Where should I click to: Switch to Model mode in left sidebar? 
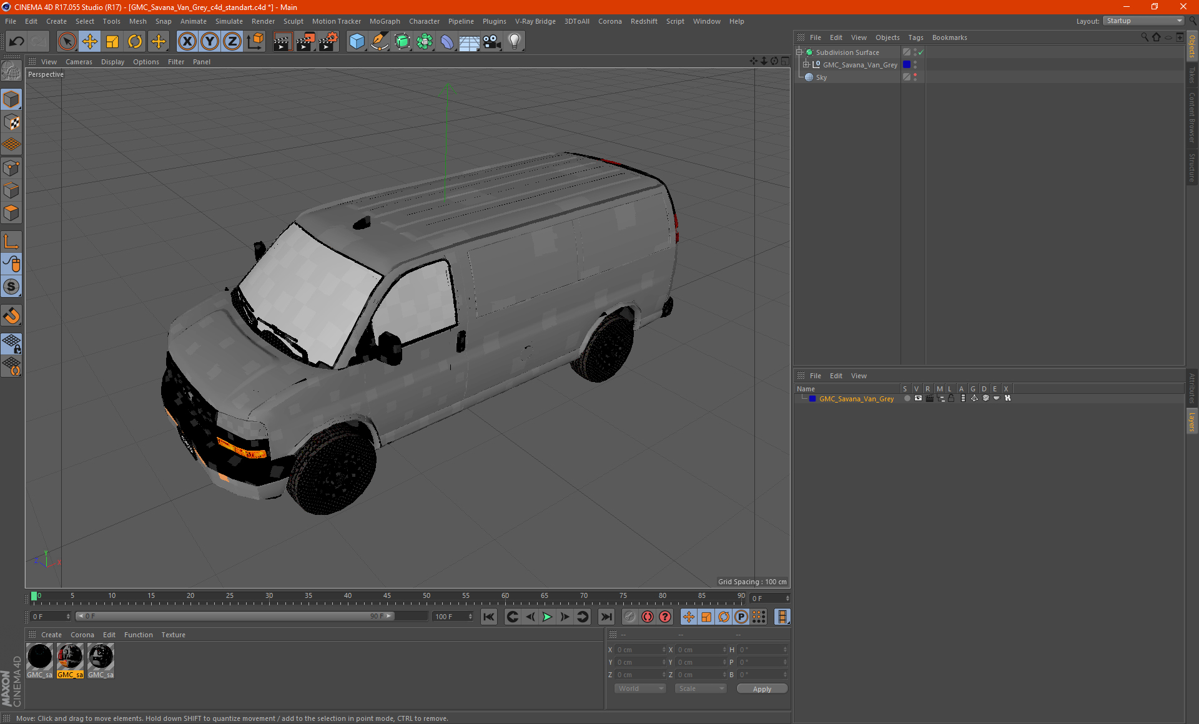click(11, 100)
